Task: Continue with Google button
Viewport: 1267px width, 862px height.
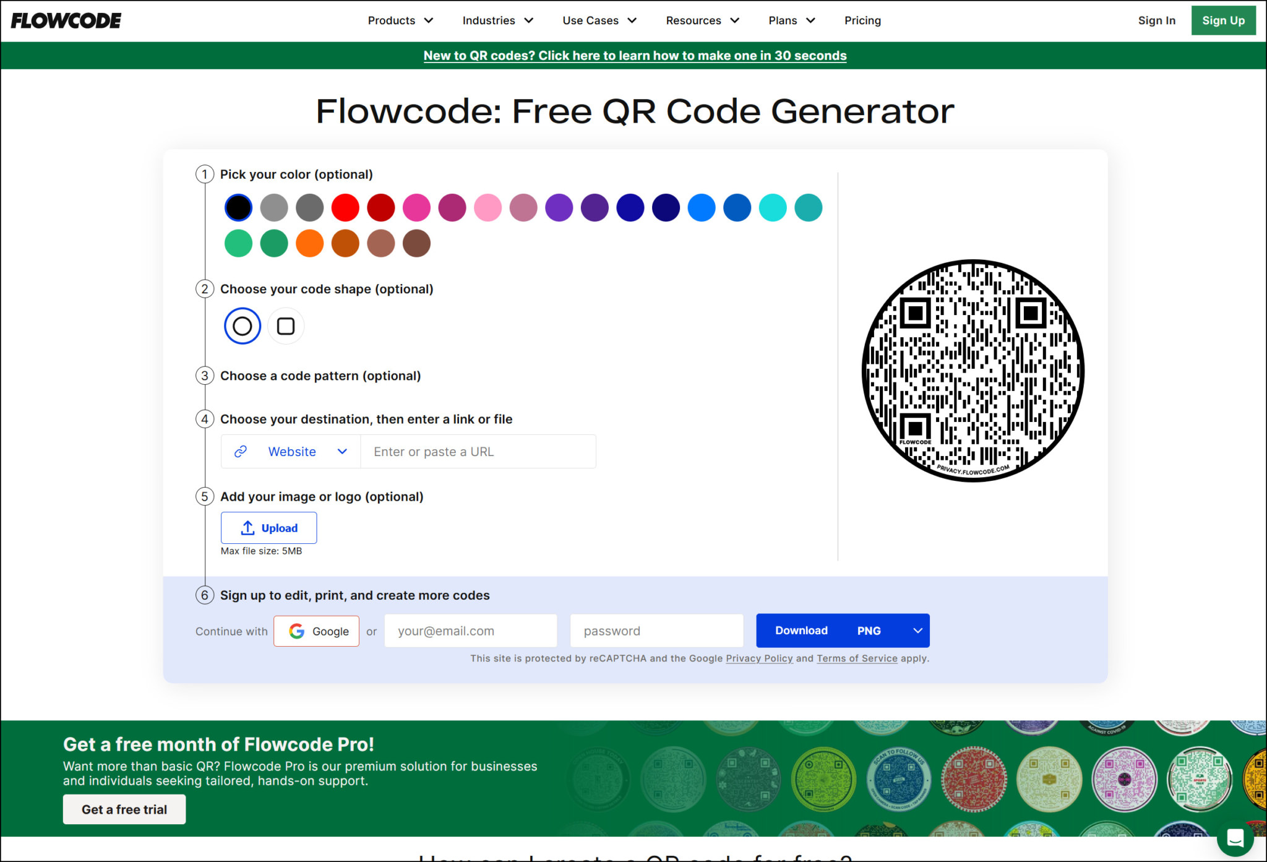Action: 316,631
